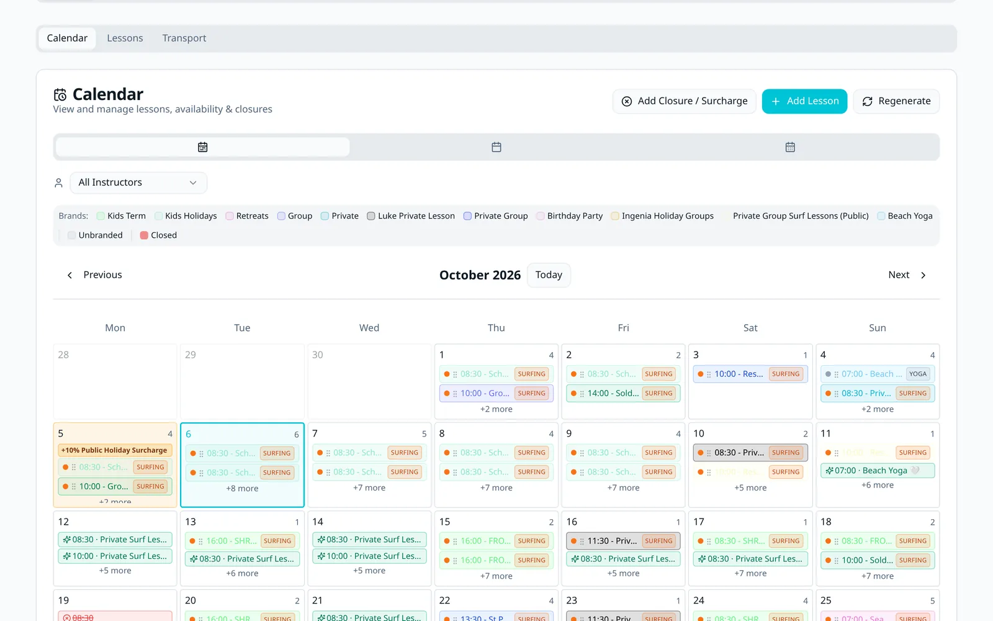Screen dimensions: 993x621
Task: Click the sparkle icon on the 17th's 08:30 Private Surf lesson
Action: click(x=703, y=559)
